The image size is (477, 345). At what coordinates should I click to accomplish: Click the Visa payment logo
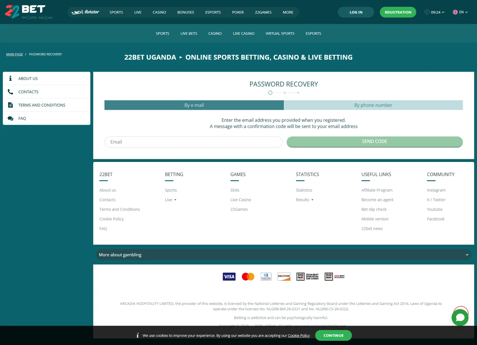click(229, 277)
